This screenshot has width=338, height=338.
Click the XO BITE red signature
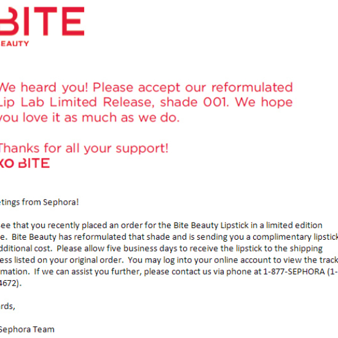25,163
